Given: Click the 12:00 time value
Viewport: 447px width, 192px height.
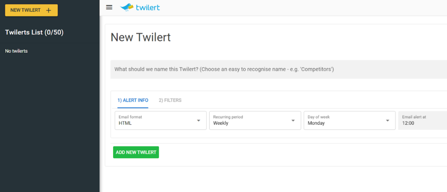Looking at the screenshot, I should coord(408,123).
